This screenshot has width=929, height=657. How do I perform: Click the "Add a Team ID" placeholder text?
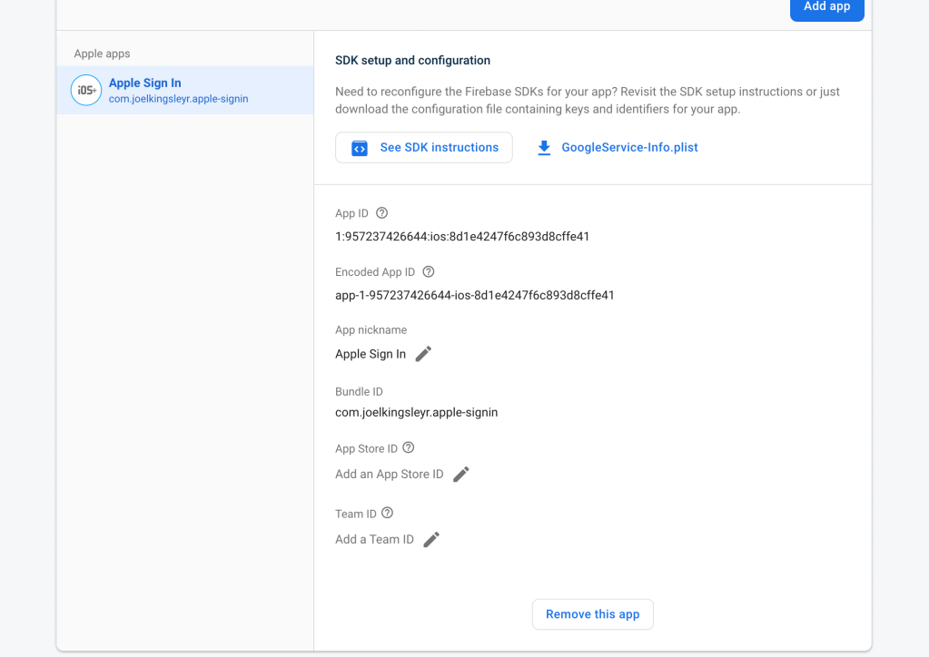coord(374,540)
